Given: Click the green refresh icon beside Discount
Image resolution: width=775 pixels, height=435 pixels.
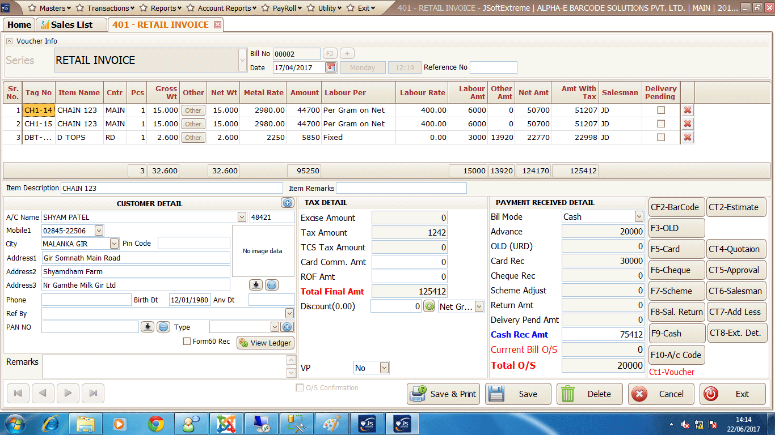Looking at the screenshot, I should 429,306.
